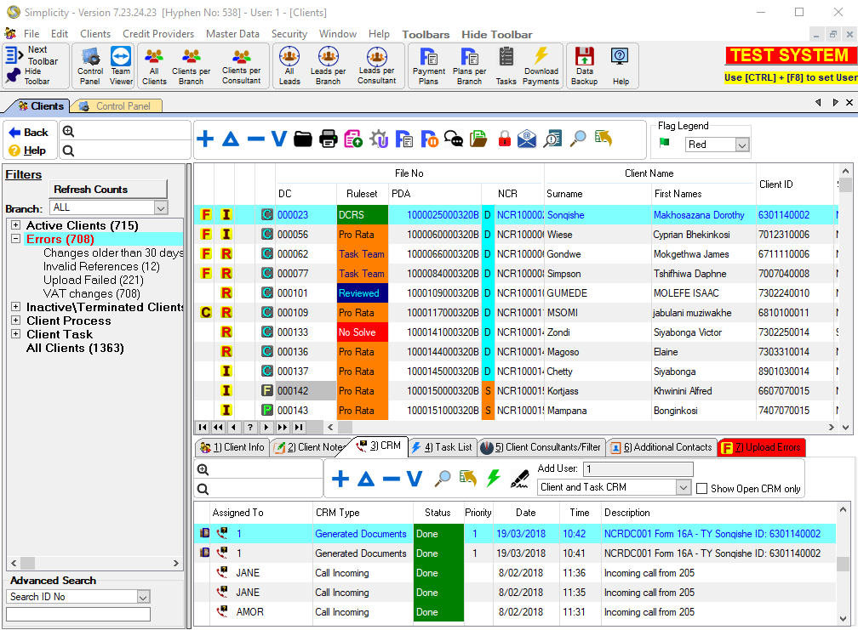Click the red padlock icon

pyautogui.click(x=504, y=139)
